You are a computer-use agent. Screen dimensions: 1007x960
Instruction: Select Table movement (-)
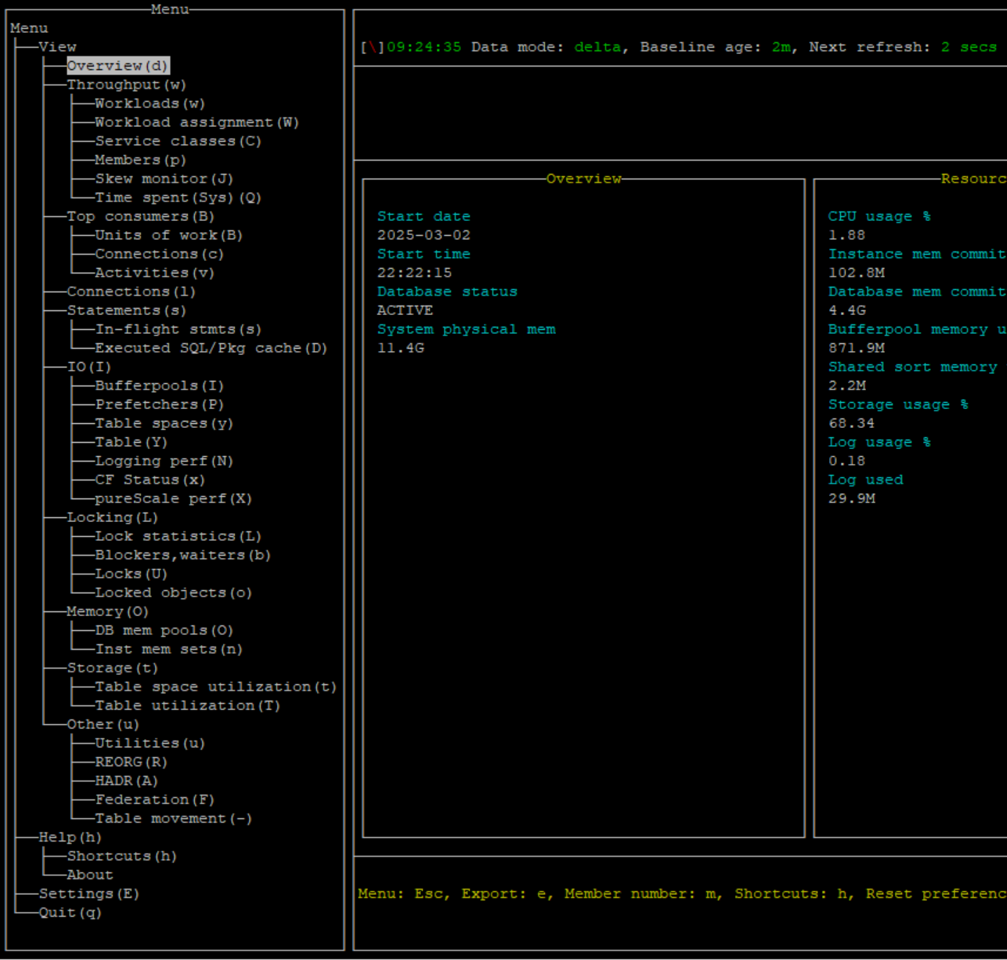(x=174, y=818)
